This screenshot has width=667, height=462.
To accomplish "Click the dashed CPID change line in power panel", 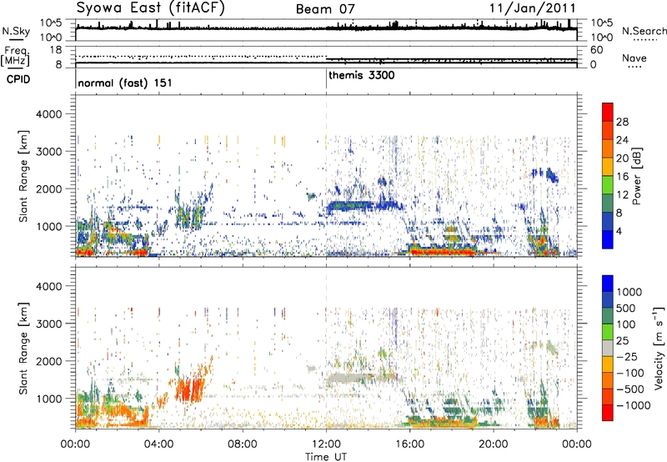I will point(326,175).
